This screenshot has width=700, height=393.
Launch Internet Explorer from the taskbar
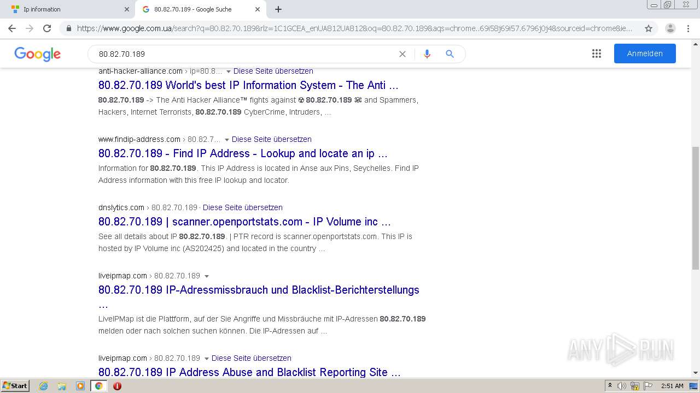point(43,386)
